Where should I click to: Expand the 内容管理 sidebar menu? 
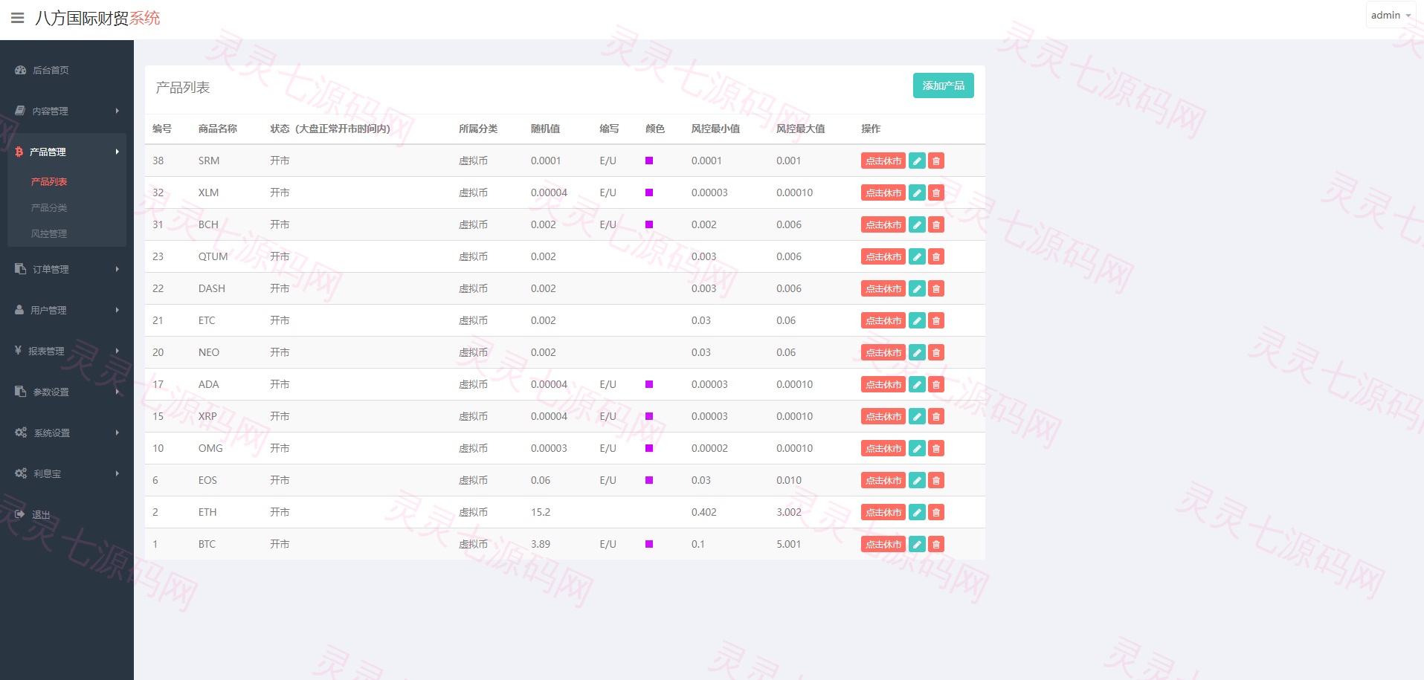click(67, 111)
